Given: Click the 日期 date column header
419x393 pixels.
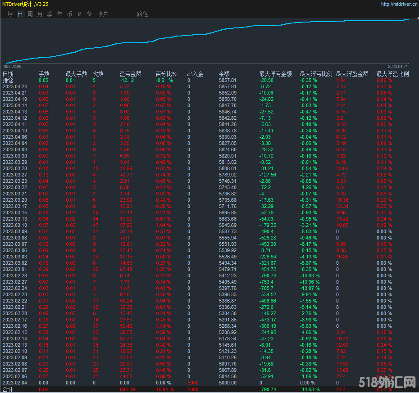Looking at the screenshot, I should point(8,74).
